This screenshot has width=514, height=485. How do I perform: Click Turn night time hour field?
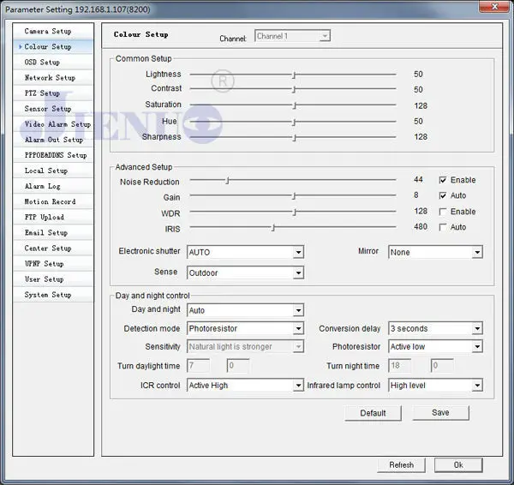pos(399,365)
